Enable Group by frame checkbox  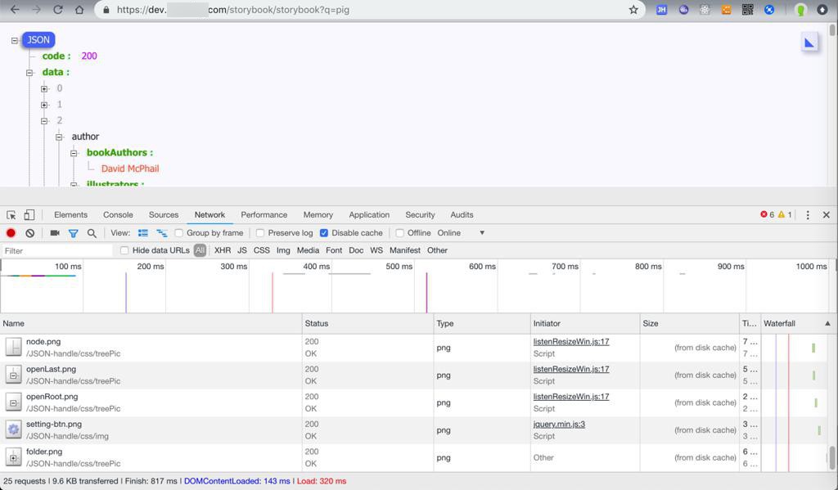[x=179, y=233]
